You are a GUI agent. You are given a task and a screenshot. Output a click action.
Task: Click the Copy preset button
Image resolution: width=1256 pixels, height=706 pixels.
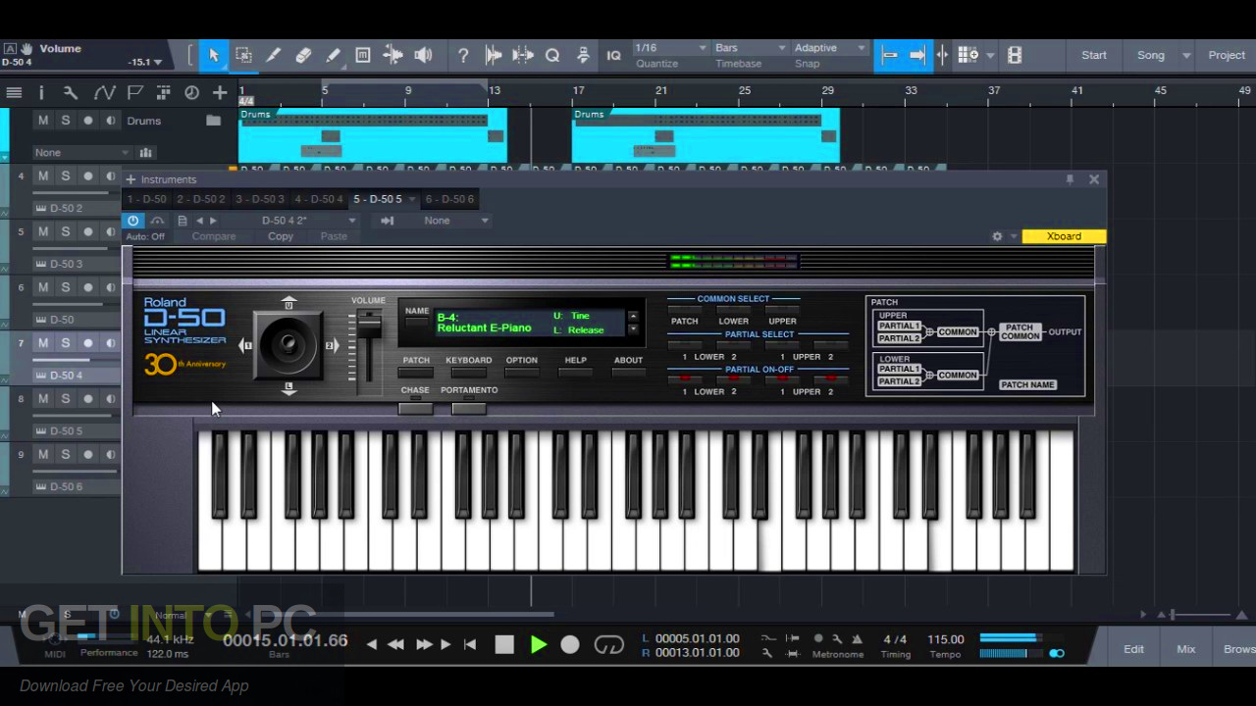[x=281, y=236]
